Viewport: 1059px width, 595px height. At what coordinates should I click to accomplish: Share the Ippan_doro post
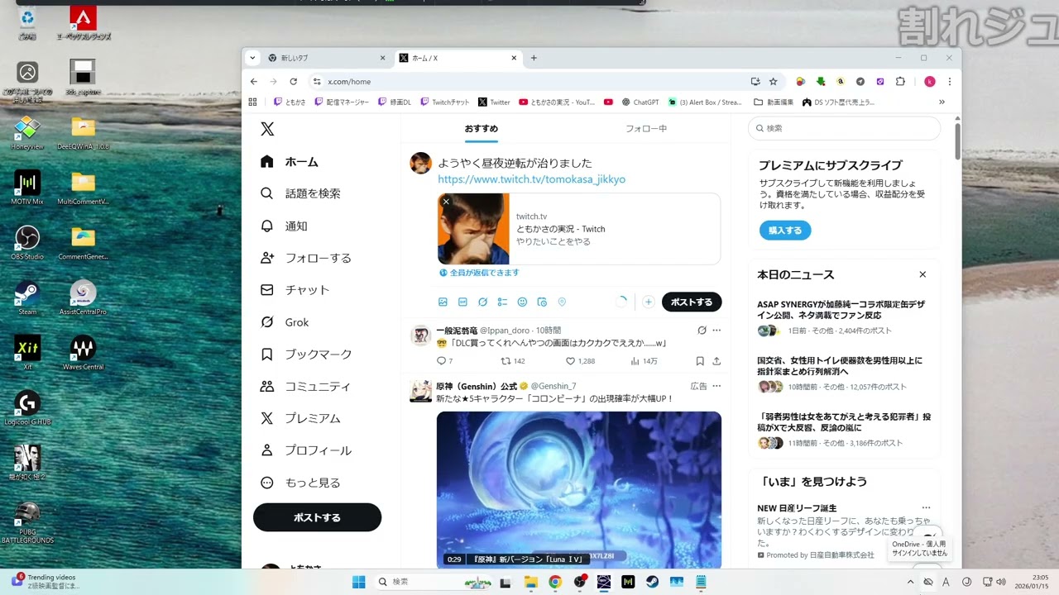point(716,361)
